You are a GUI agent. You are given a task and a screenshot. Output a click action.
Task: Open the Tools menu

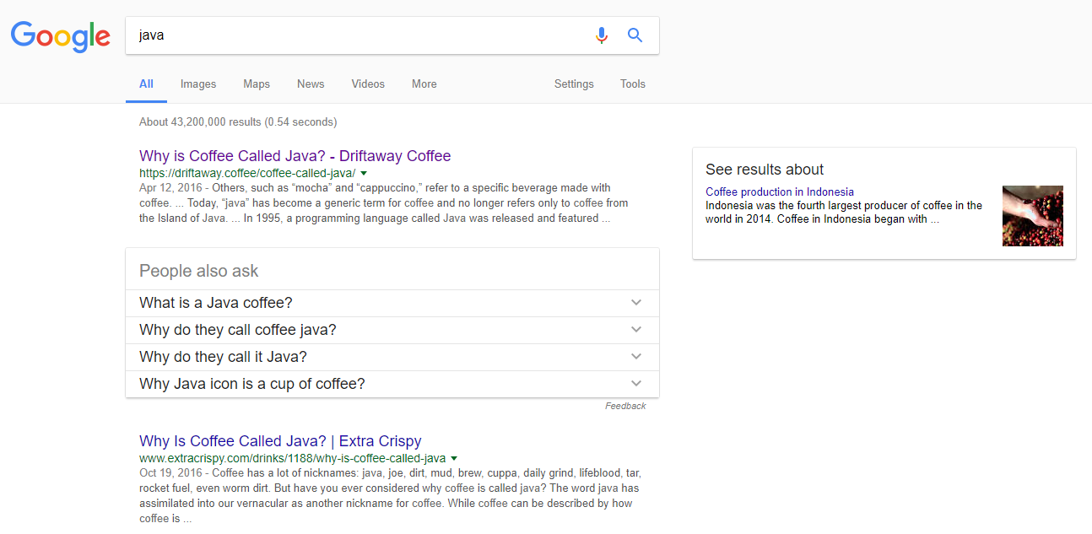633,84
